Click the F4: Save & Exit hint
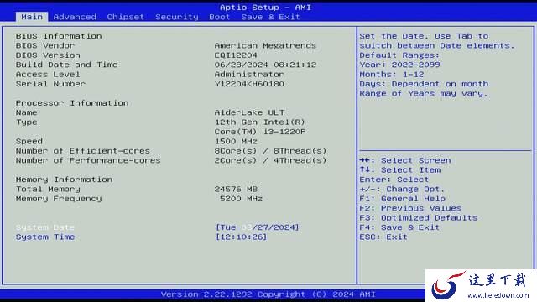537x302 pixels. [399, 227]
